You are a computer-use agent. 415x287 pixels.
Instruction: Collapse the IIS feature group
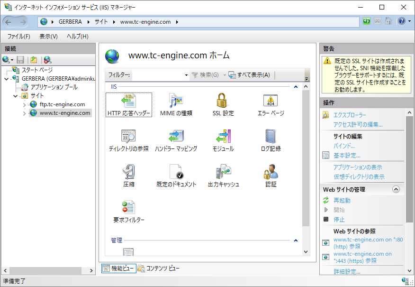[x=296, y=87]
